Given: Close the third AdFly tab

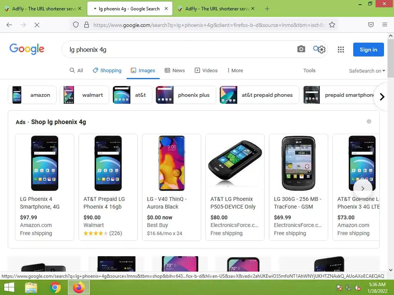Looking at the screenshot, I should tap(253, 8).
